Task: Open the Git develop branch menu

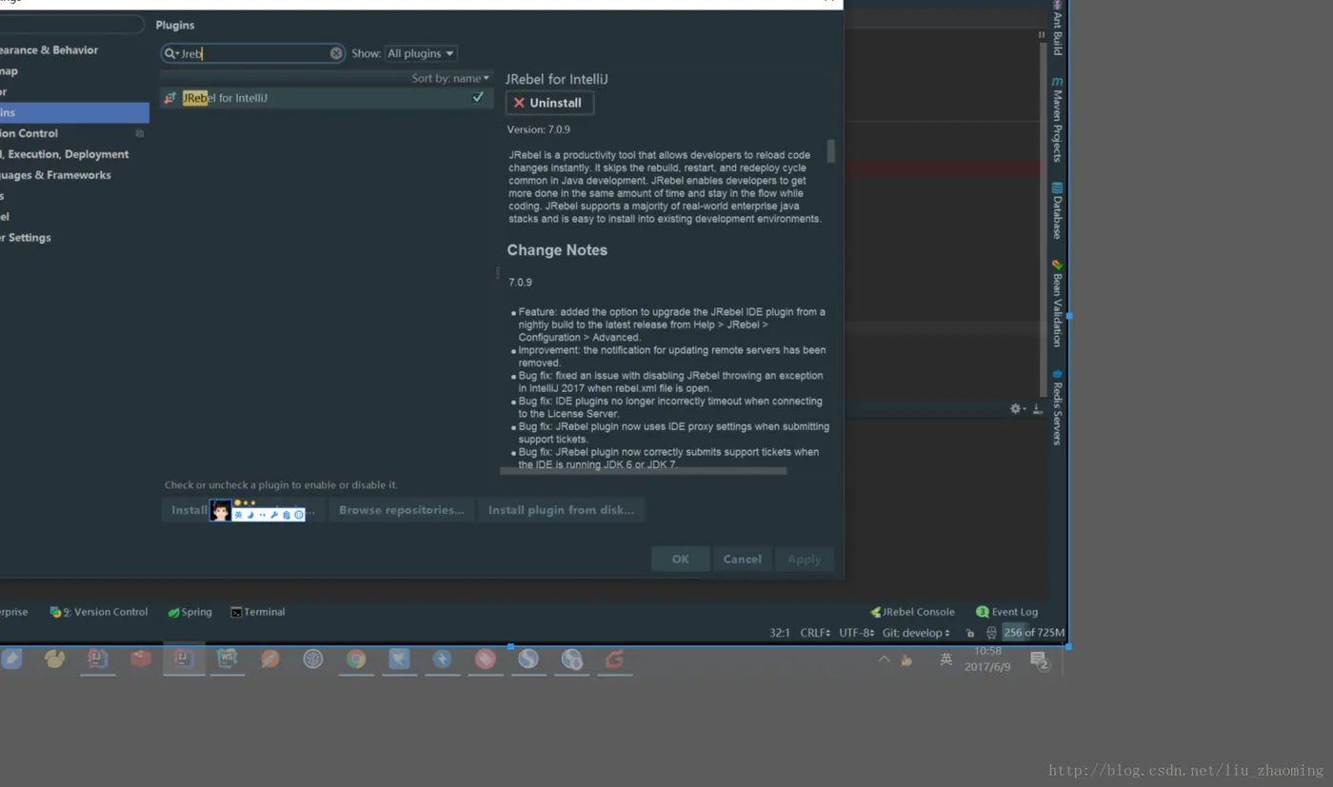Action: point(916,633)
